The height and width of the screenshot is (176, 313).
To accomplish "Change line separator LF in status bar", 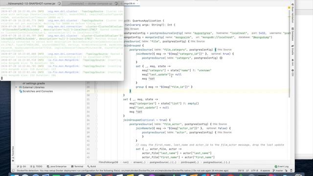I will (247, 171).
